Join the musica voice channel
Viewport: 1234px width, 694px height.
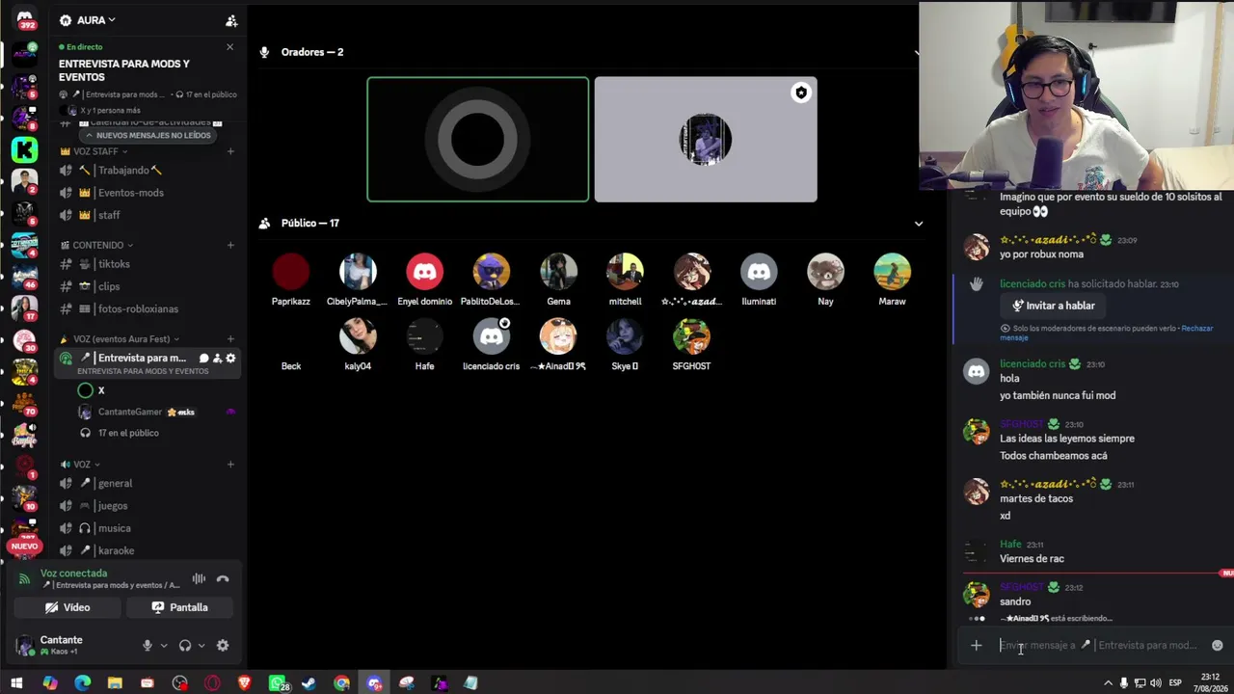click(114, 528)
